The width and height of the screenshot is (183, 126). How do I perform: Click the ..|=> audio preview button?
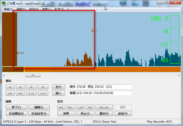[x=90, y=107]
